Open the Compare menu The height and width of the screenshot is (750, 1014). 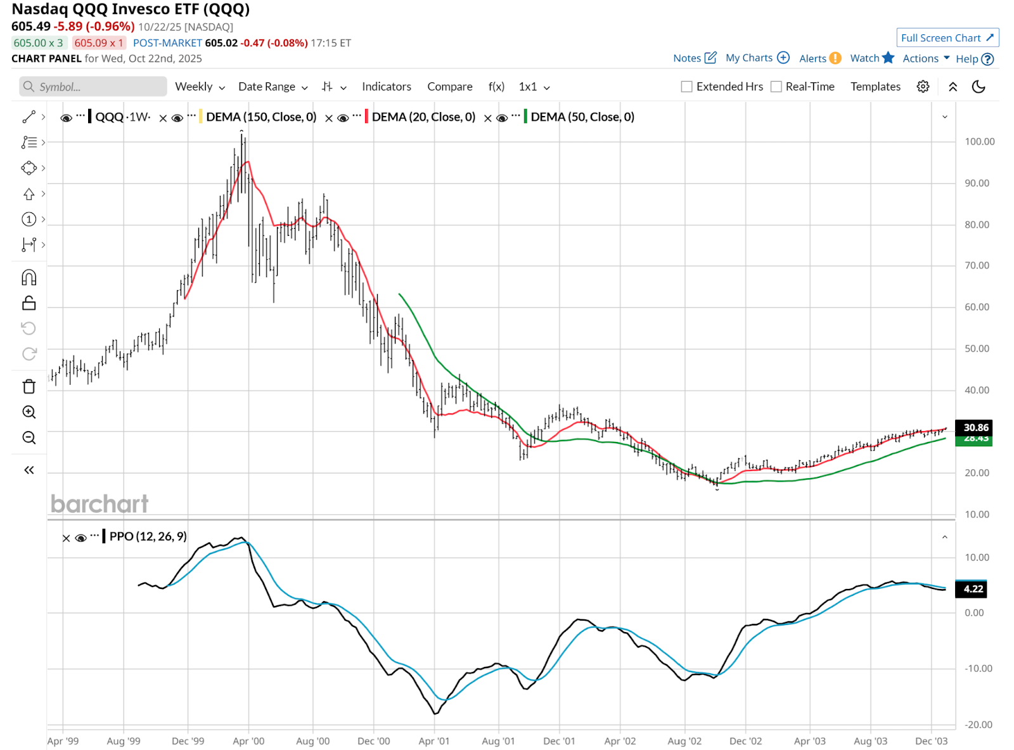tap(450, 87)
